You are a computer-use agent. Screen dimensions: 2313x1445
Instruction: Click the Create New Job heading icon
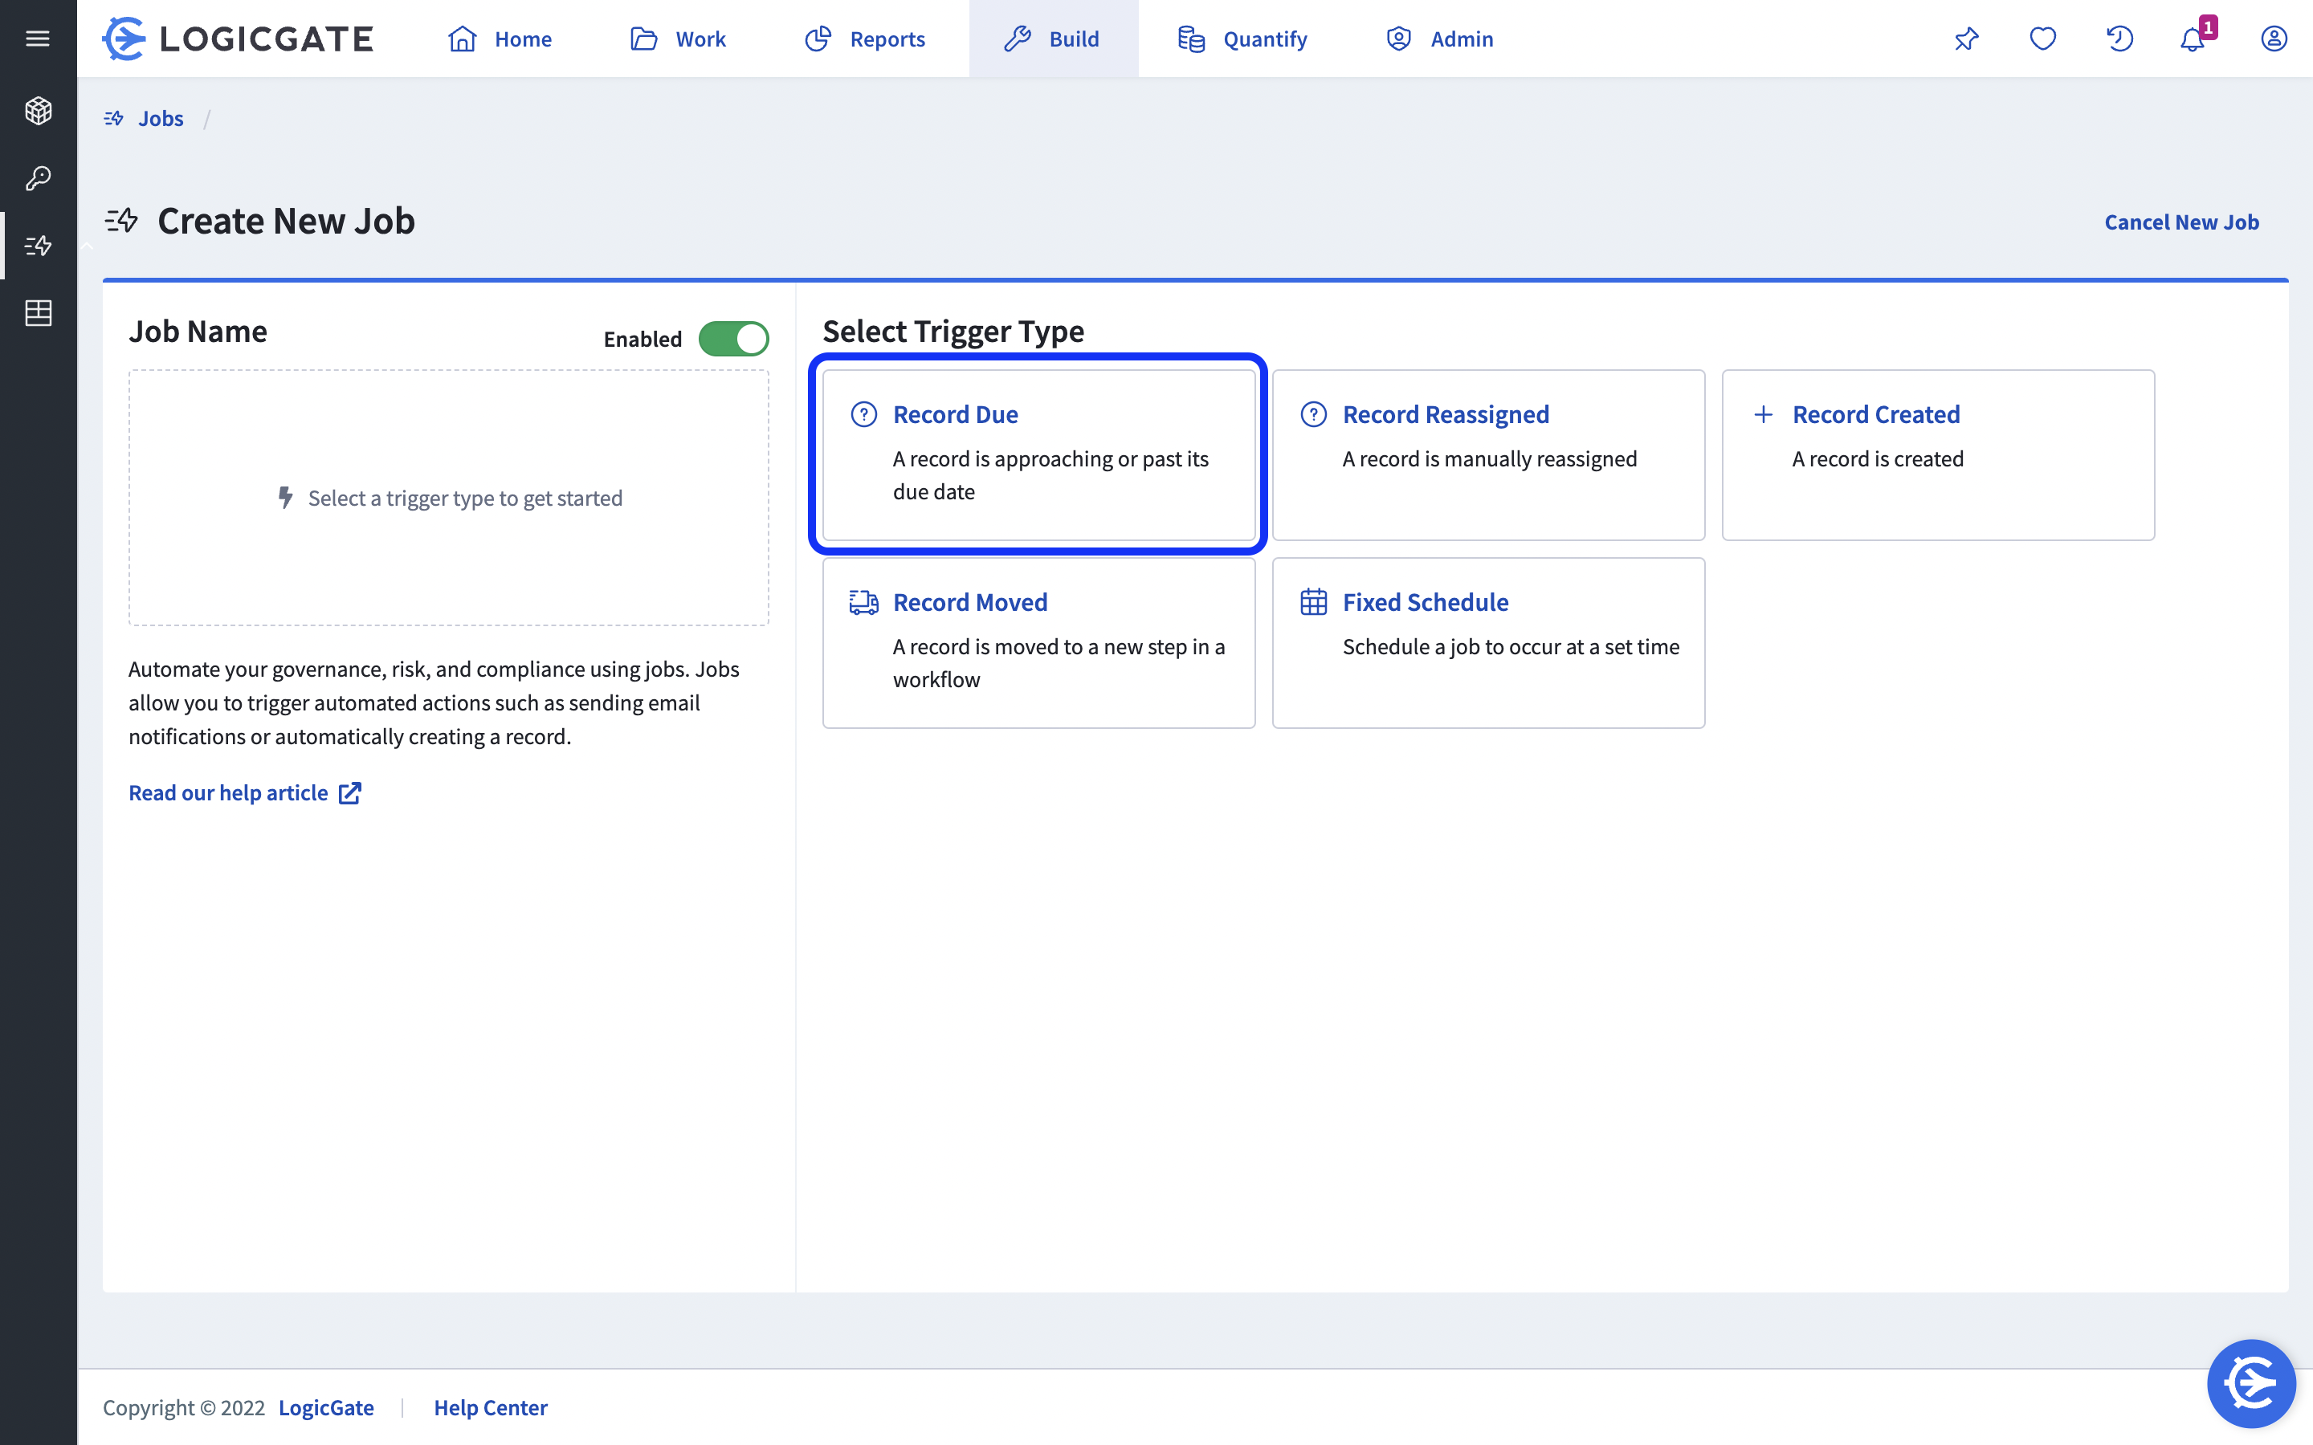point(121,221)
